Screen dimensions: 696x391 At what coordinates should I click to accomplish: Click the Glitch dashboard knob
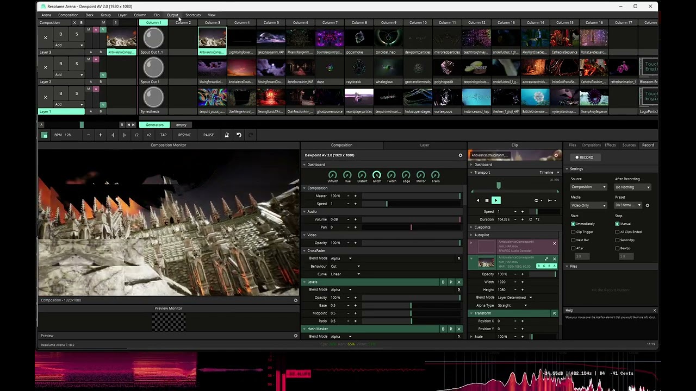click(x=376, y=175)
